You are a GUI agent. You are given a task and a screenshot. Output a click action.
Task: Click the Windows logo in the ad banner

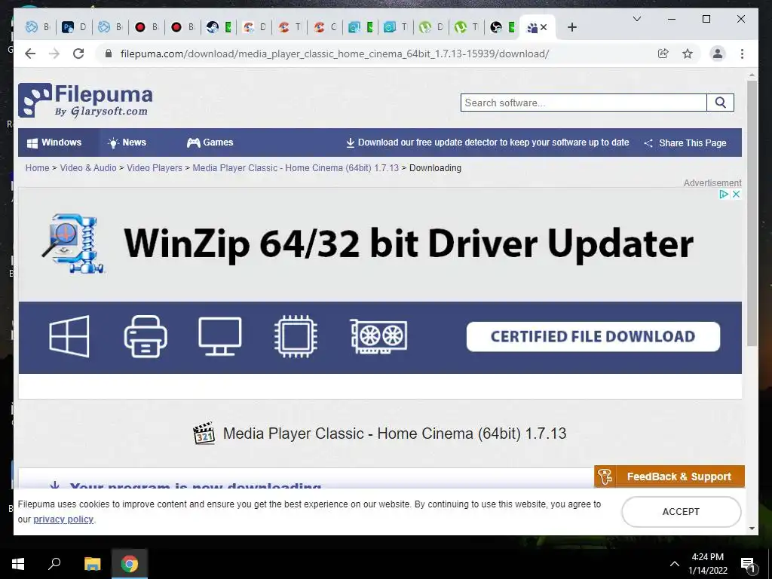[69, 336]
